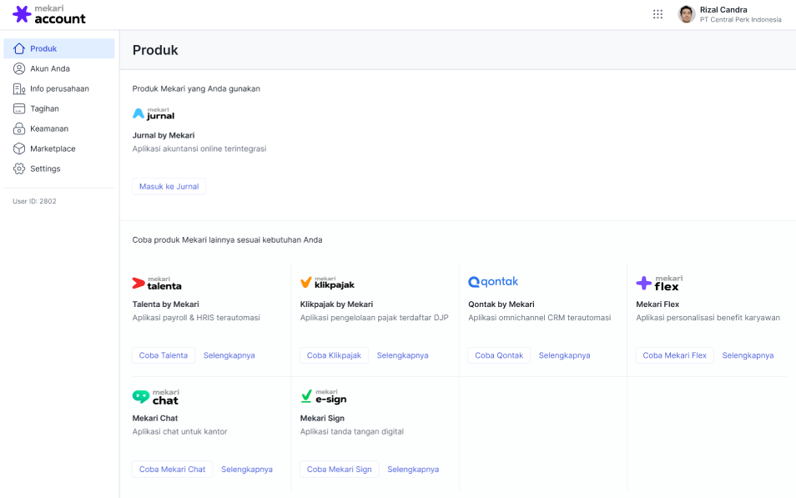Open the app launcher grid icon
This screenshot has height=498, width=796.
(657, 14)
